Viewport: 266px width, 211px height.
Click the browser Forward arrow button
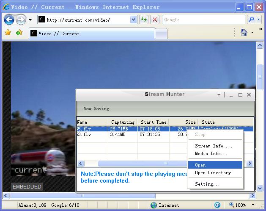[21, 20]
